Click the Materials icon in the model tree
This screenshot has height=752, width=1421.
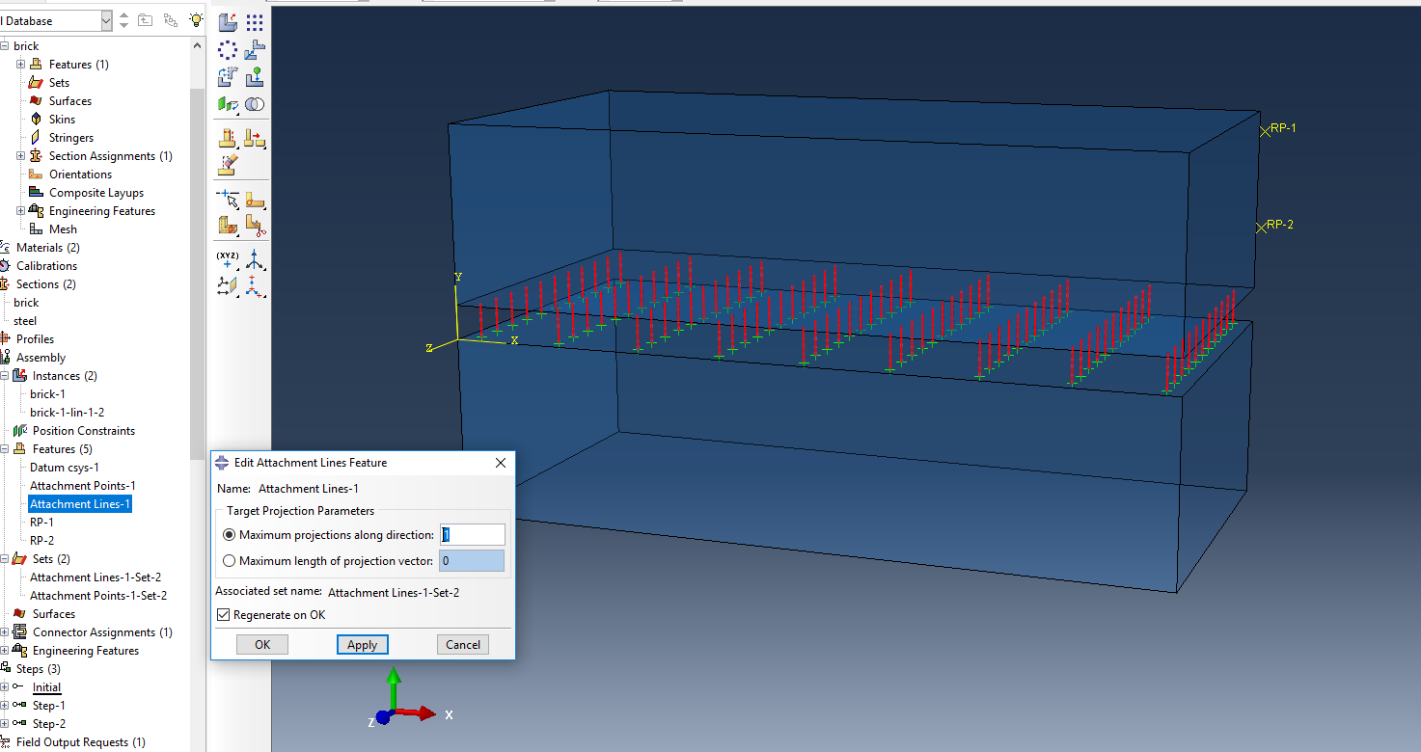click(5, 248)
